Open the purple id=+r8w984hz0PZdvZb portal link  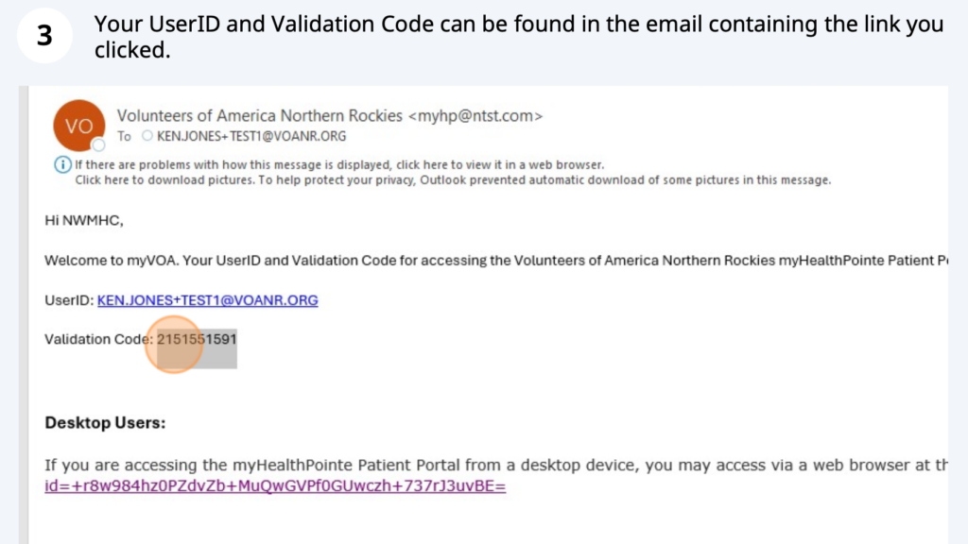coord(275,486)
